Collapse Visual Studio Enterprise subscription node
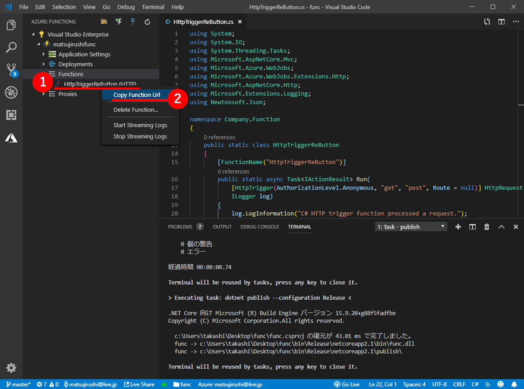 [x=33, y=34]
